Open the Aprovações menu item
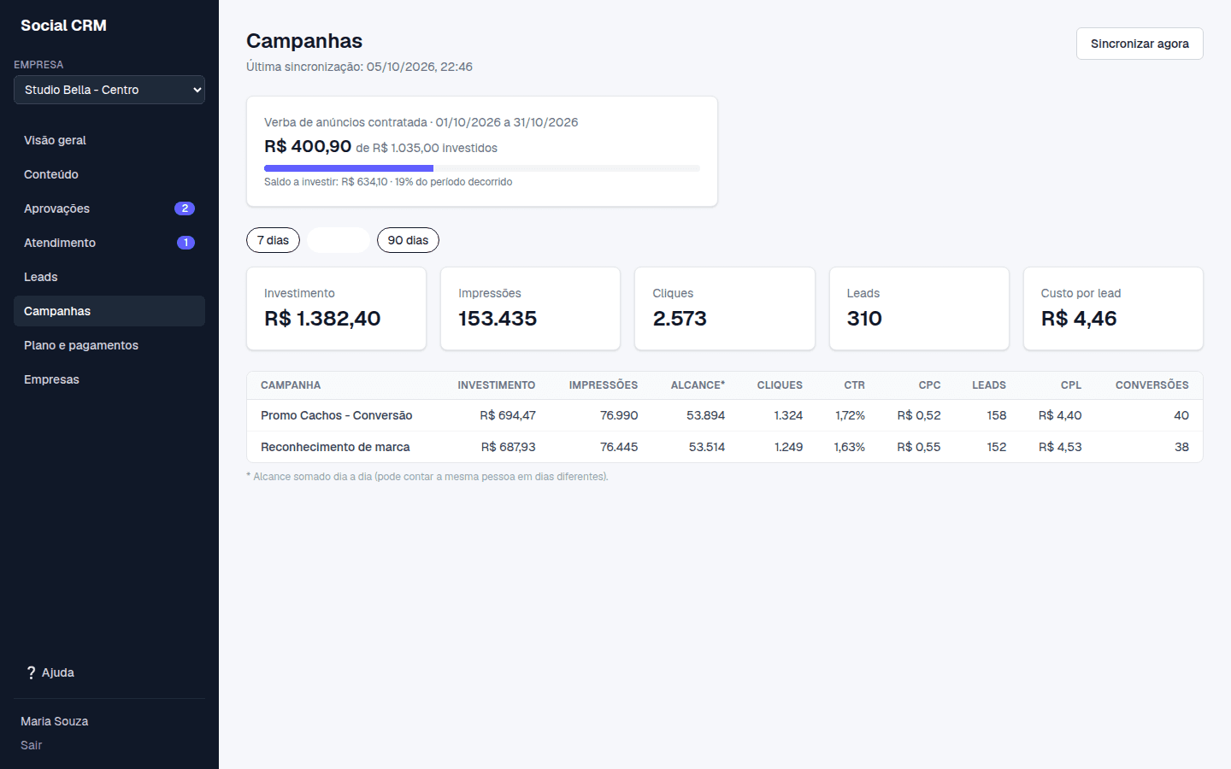 (109, 208)
